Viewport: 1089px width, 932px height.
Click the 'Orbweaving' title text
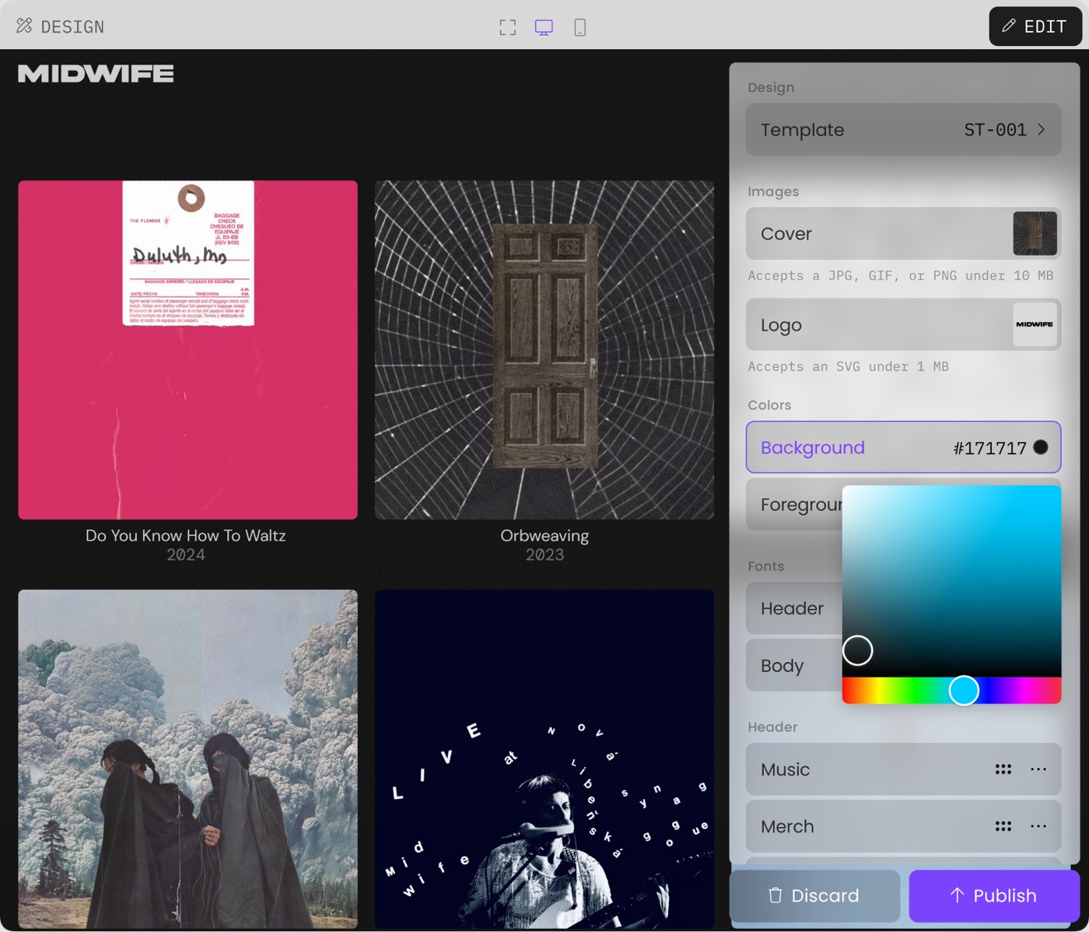[x=544, y=536]
